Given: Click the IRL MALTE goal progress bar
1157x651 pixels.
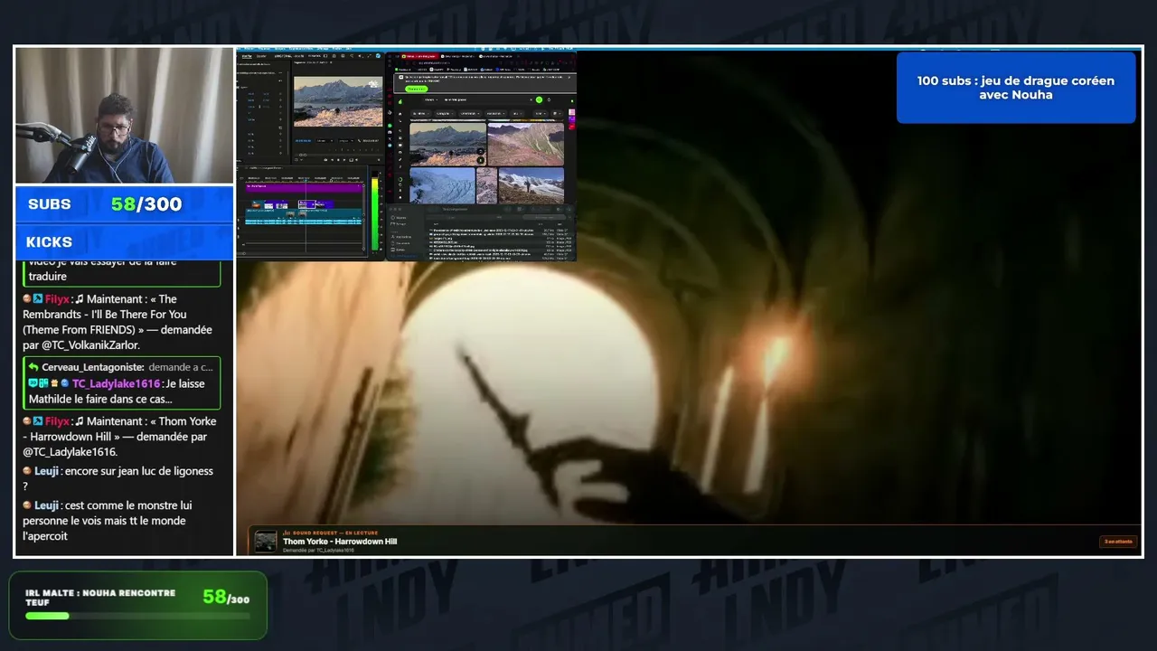Looking at the screenshot, I should coord(137,616).
